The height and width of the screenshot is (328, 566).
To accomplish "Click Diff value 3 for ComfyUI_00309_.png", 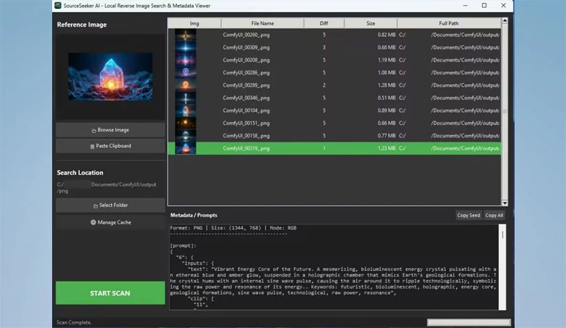I will 324,47.
